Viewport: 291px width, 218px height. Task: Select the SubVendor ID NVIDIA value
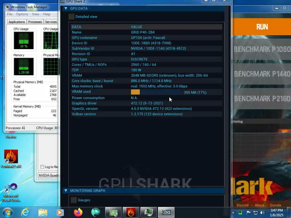(x=158, y=48)
